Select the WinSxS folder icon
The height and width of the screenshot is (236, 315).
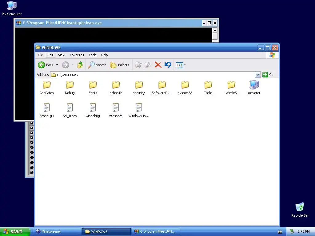(231, 85)
